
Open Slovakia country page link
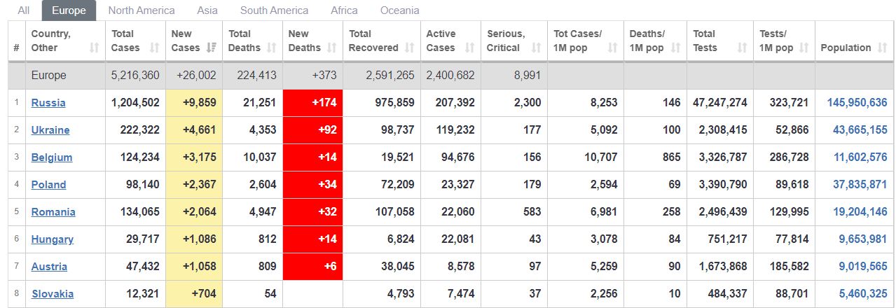tap(53, 294)
